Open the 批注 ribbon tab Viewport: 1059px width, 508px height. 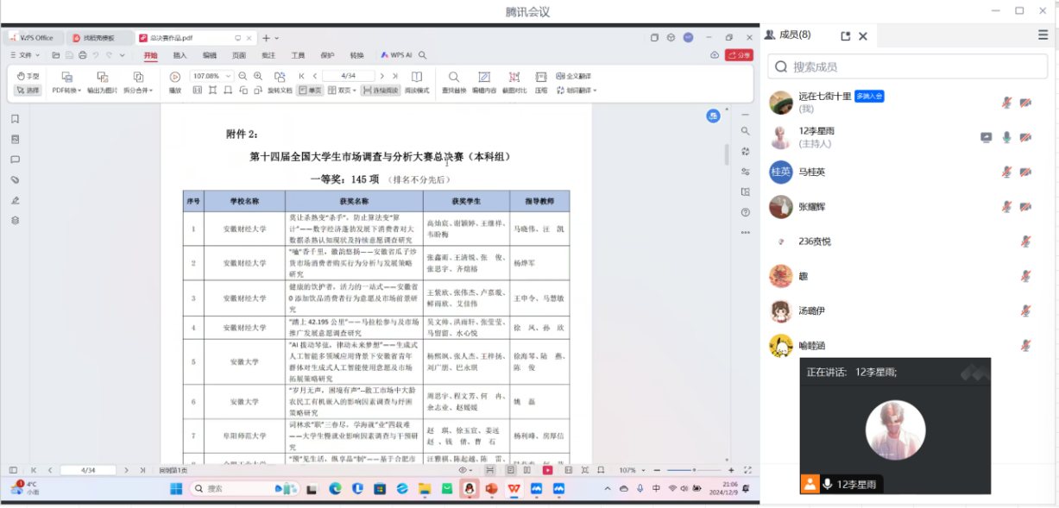point(268,55)
